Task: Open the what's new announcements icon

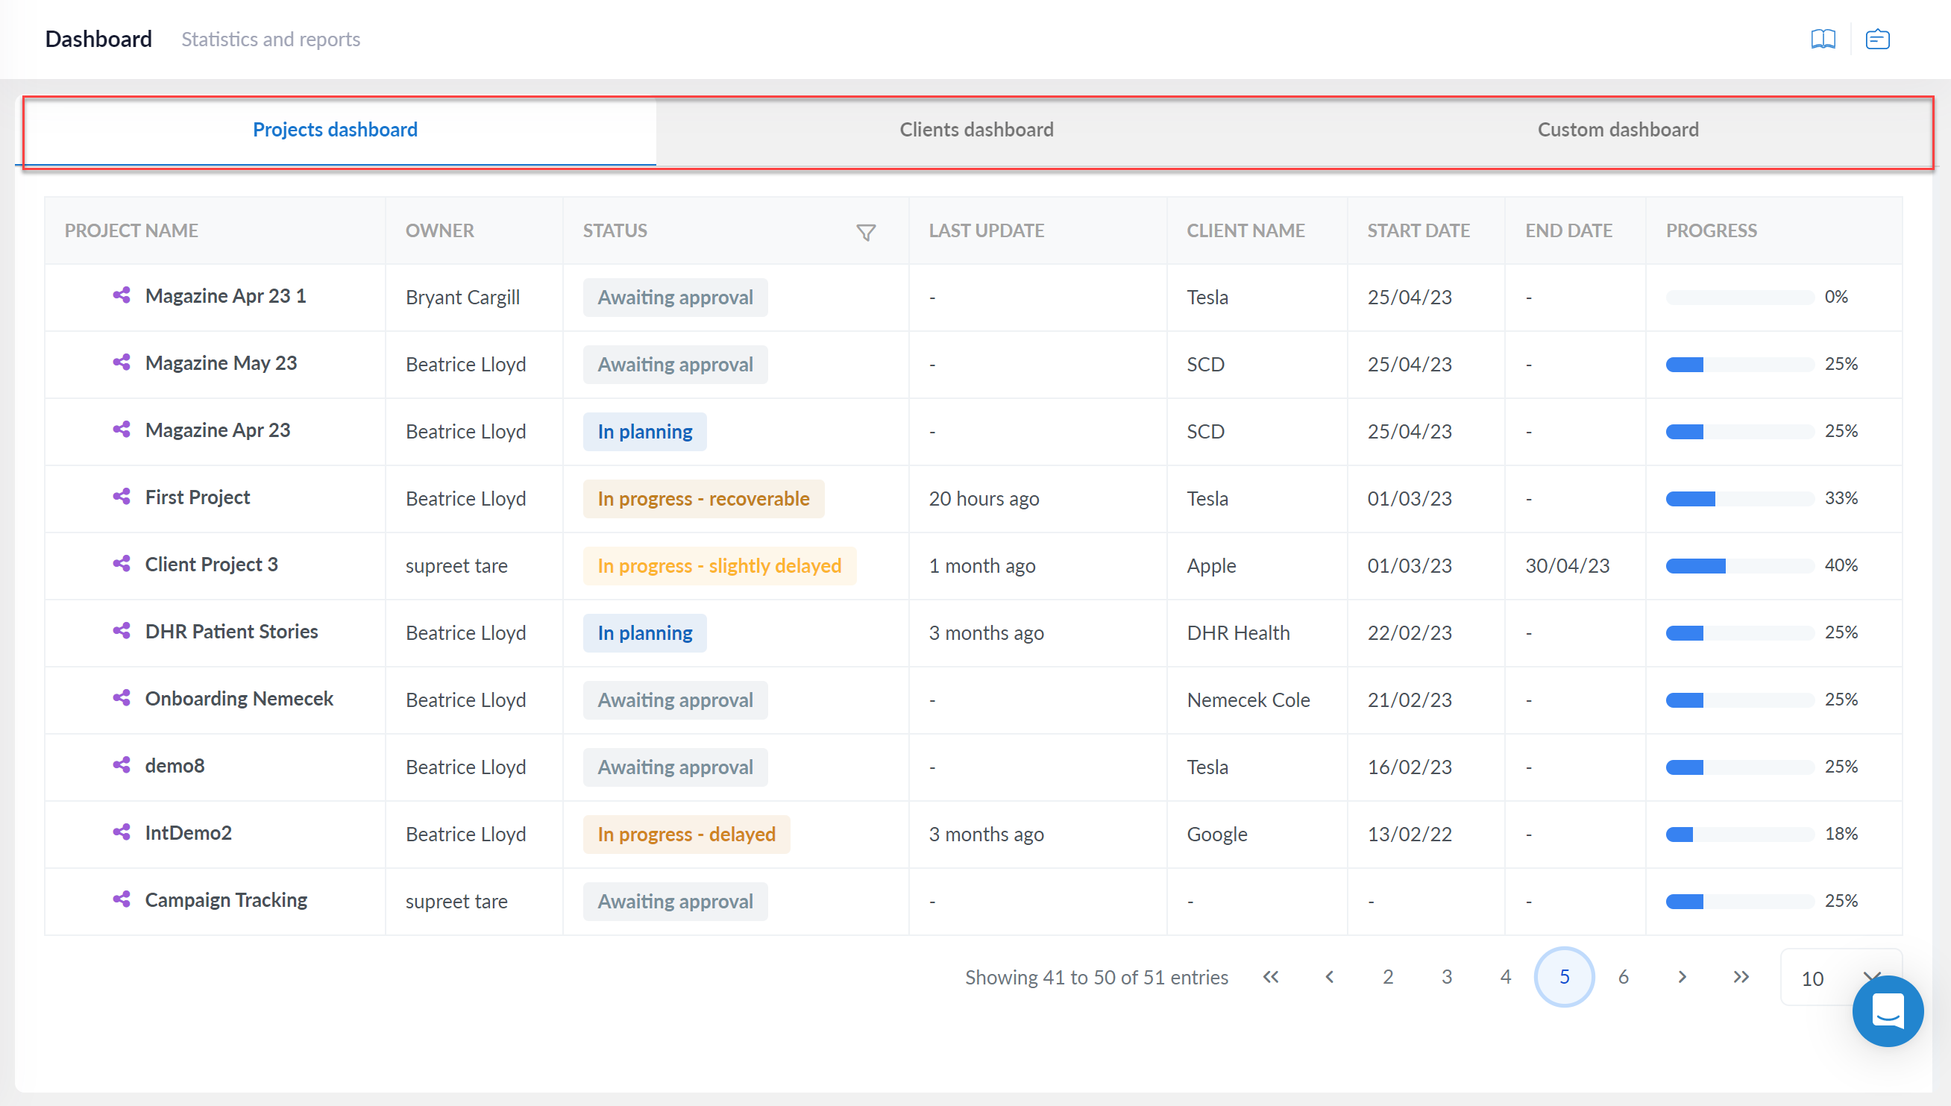Action: [x=1877, y=39]
